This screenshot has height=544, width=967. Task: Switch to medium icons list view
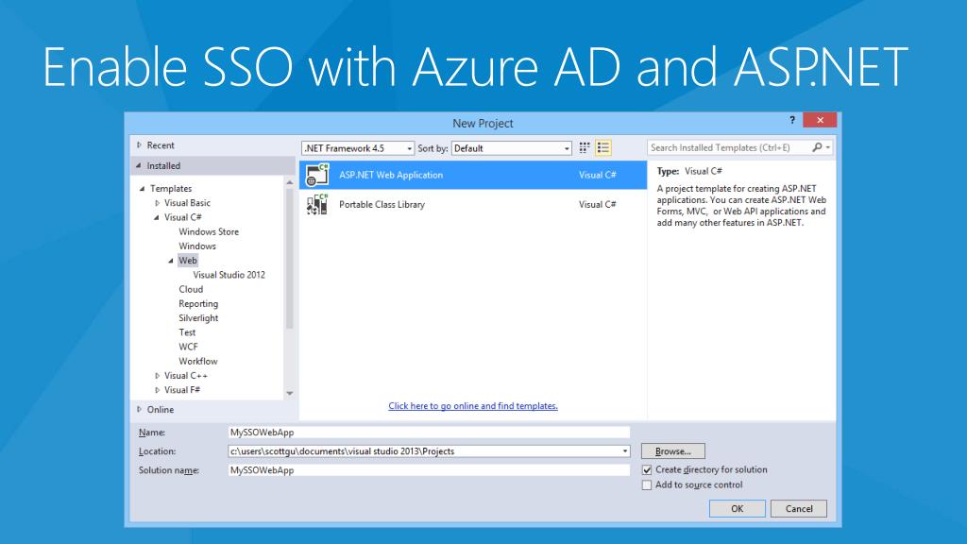pyautogui.click(x=603, y=148)
